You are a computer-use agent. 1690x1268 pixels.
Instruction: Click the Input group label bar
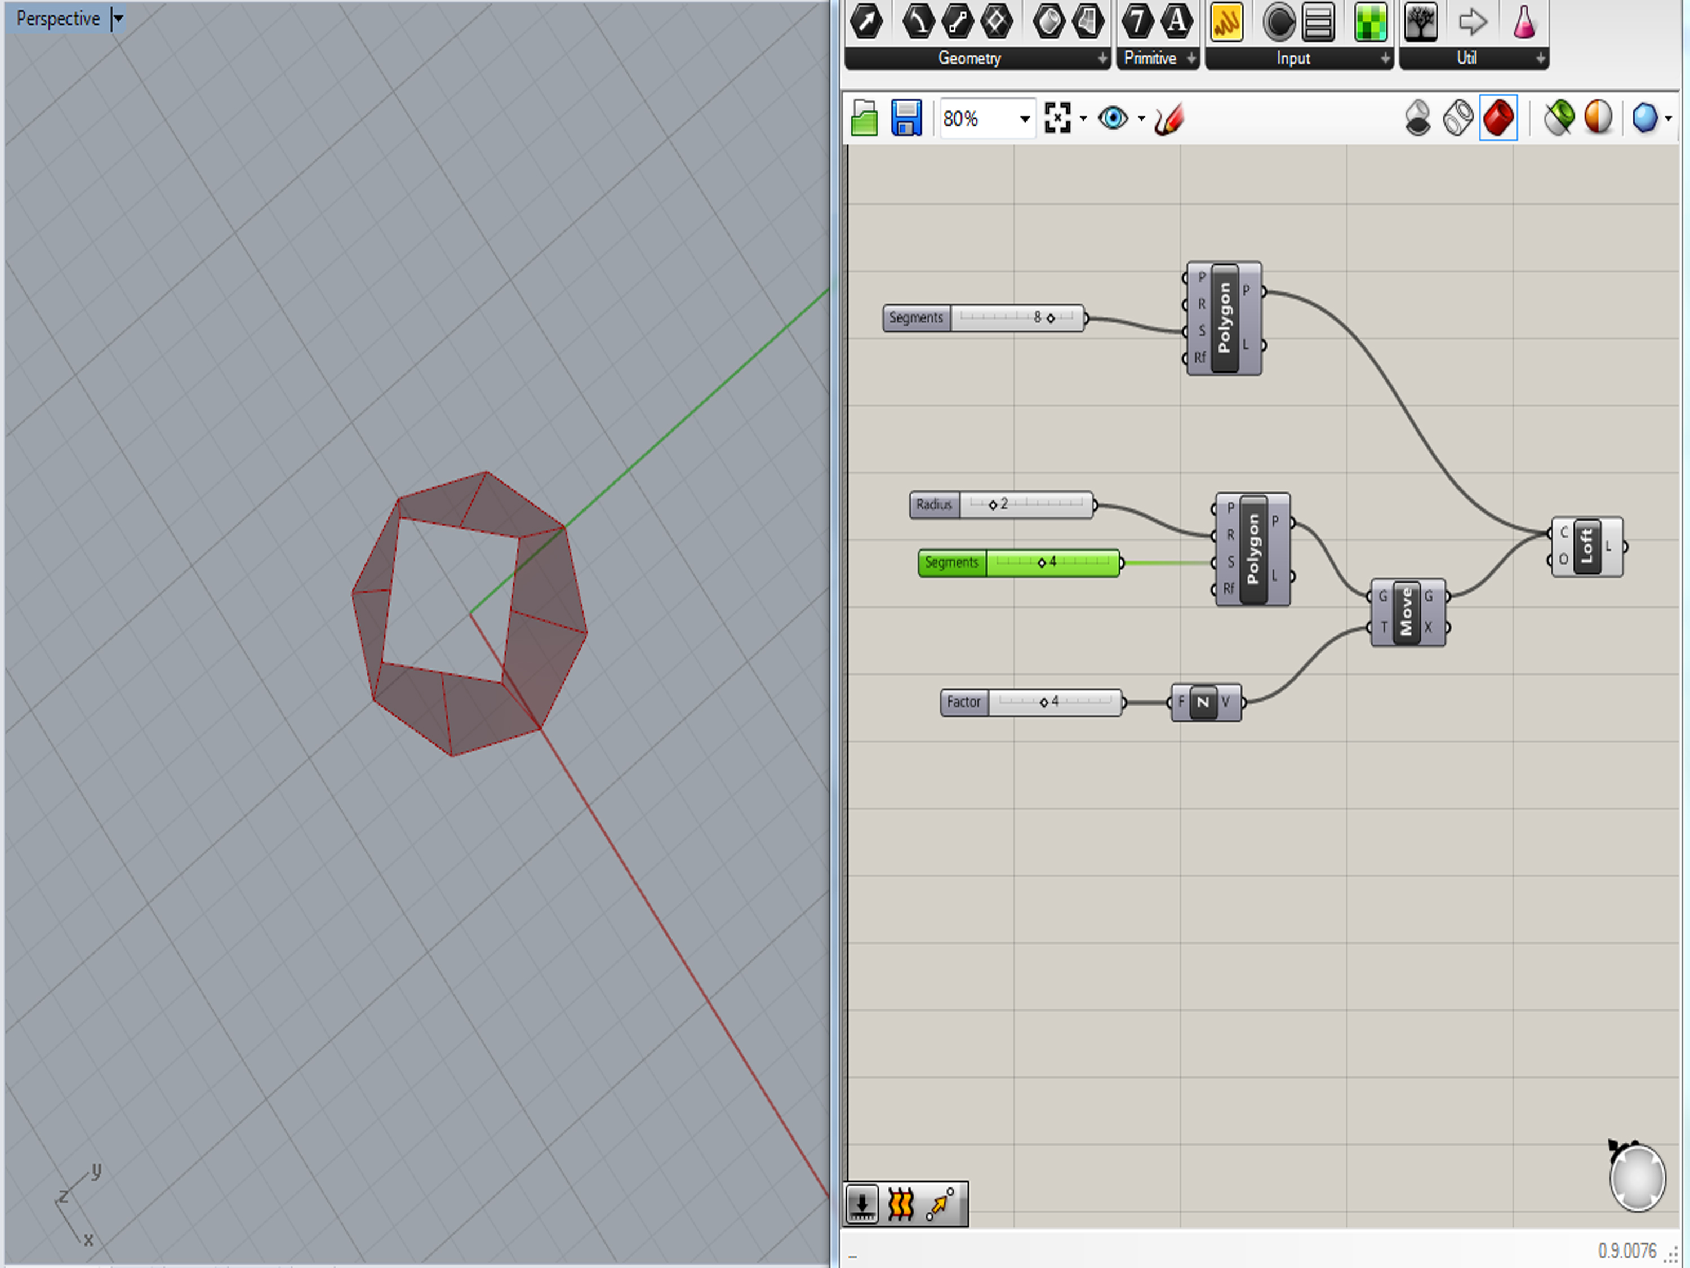tap(1299, 58)
